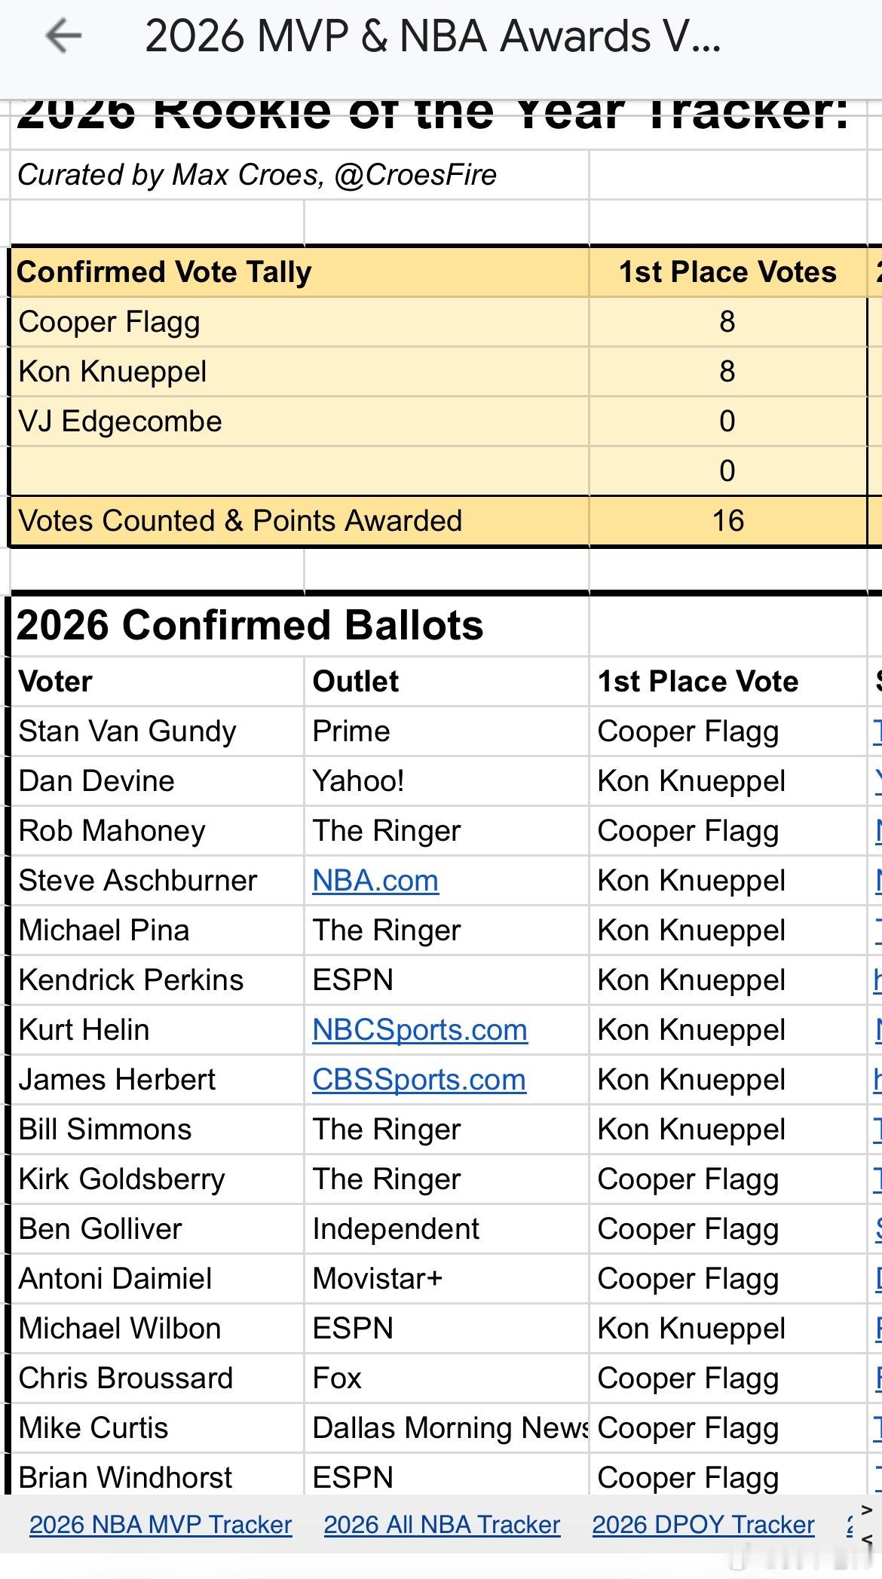
Task: Select the Cooper Flagg tally row name
Action: (x=110, y=322)
